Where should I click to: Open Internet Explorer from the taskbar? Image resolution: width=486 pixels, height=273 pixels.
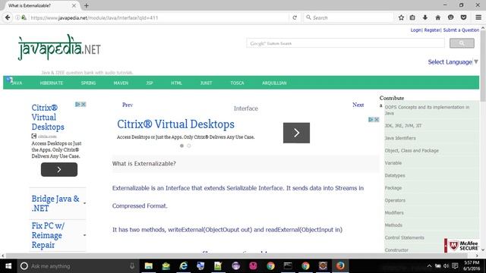point(183,266)
